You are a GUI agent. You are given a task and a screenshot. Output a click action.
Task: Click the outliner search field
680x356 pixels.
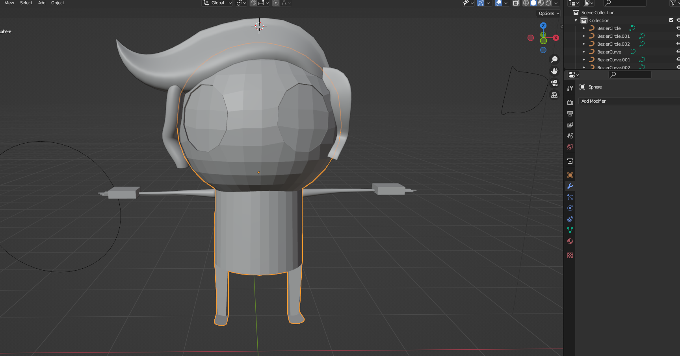point(624,3)
